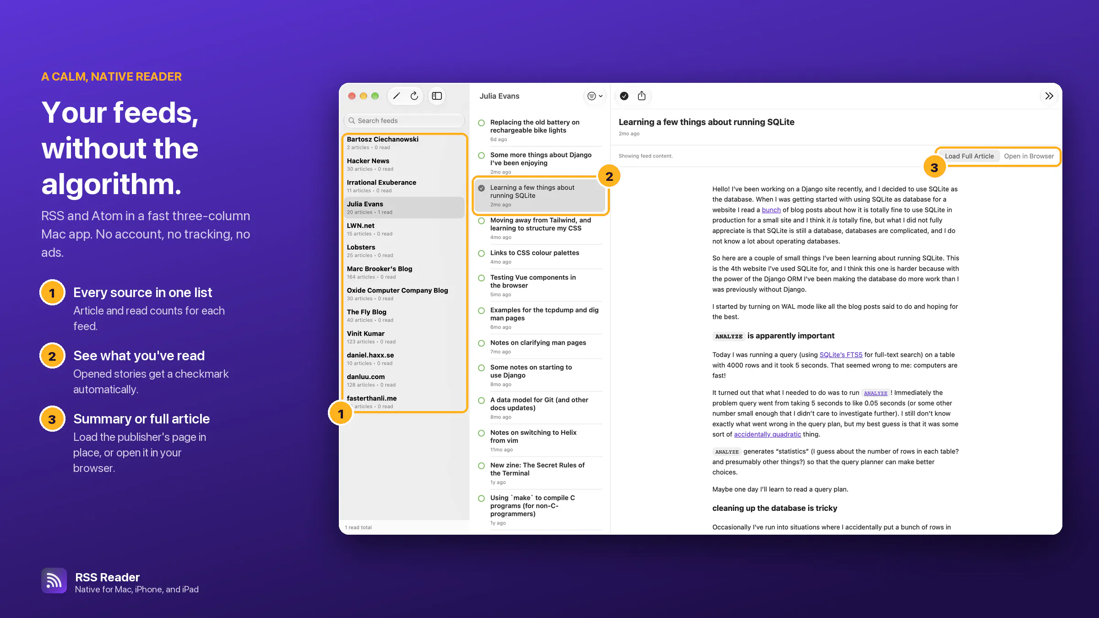Select the LWN.net feed
1099x618 pixels.
404,229
